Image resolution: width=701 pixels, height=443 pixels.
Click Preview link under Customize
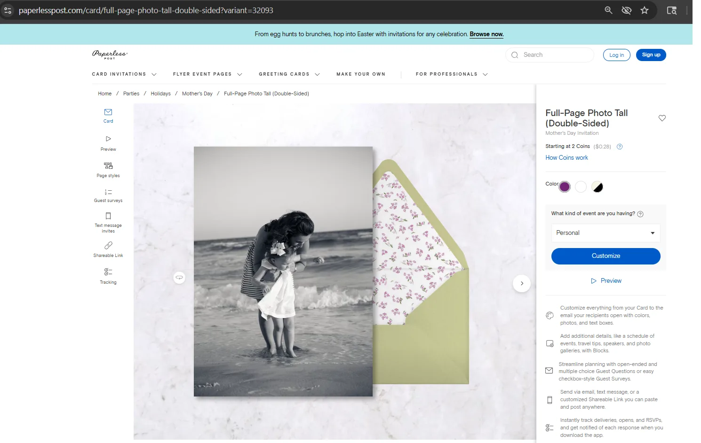(606, 281)
